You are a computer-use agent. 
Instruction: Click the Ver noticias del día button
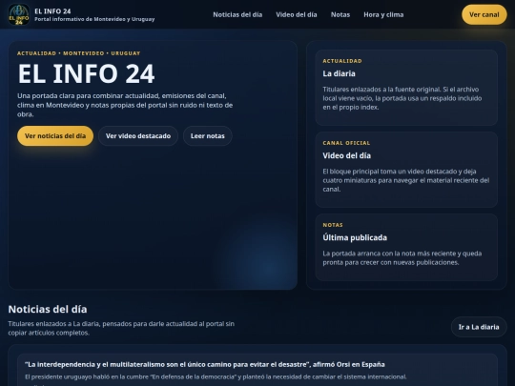coord(55,136)
